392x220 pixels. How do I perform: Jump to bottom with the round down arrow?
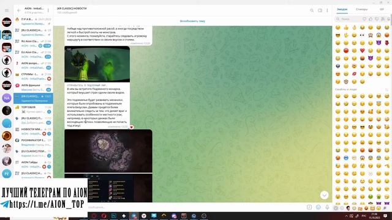point(324,195)
